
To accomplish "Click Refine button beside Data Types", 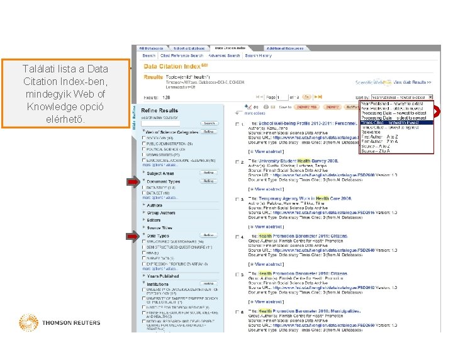I will click(209, 235).
